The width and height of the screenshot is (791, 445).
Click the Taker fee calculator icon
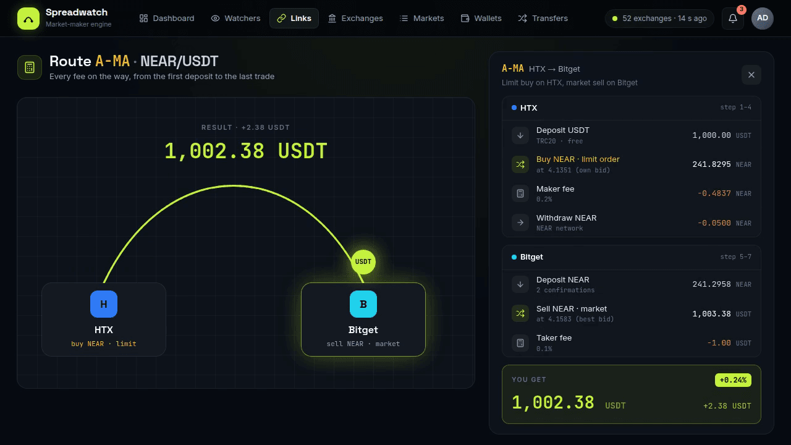(520, 342)
